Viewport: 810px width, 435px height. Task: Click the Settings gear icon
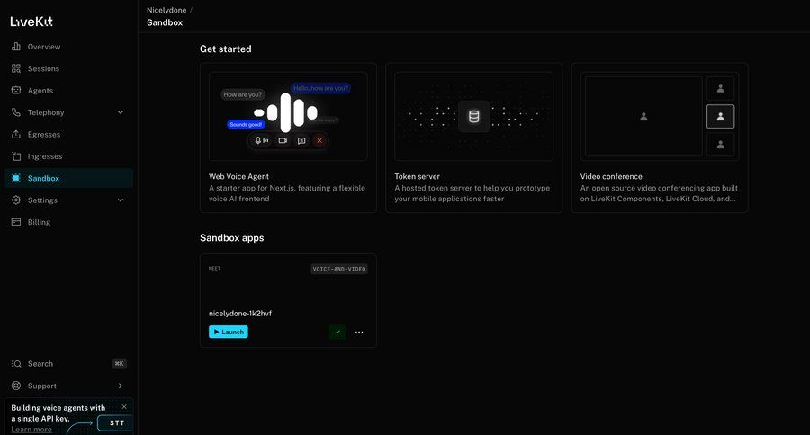[x=16, y=200]
